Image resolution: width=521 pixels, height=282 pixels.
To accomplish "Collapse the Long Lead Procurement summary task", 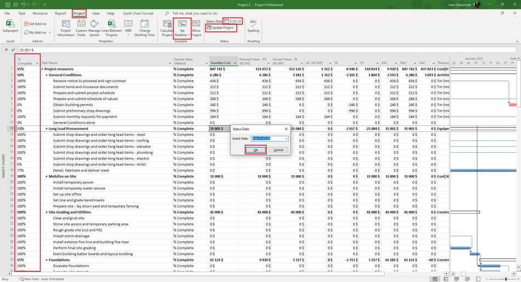I will [47, 129].
